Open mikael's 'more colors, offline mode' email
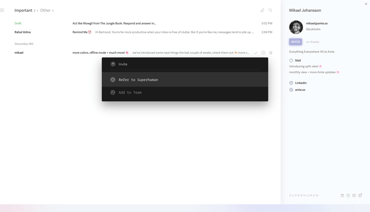Image resolution: width=370 pixels, height=212 pixels. 143,53
